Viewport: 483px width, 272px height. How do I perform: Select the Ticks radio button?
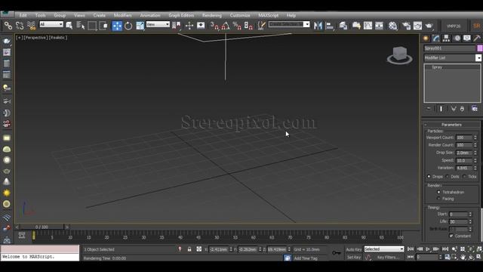pos(464,176)
